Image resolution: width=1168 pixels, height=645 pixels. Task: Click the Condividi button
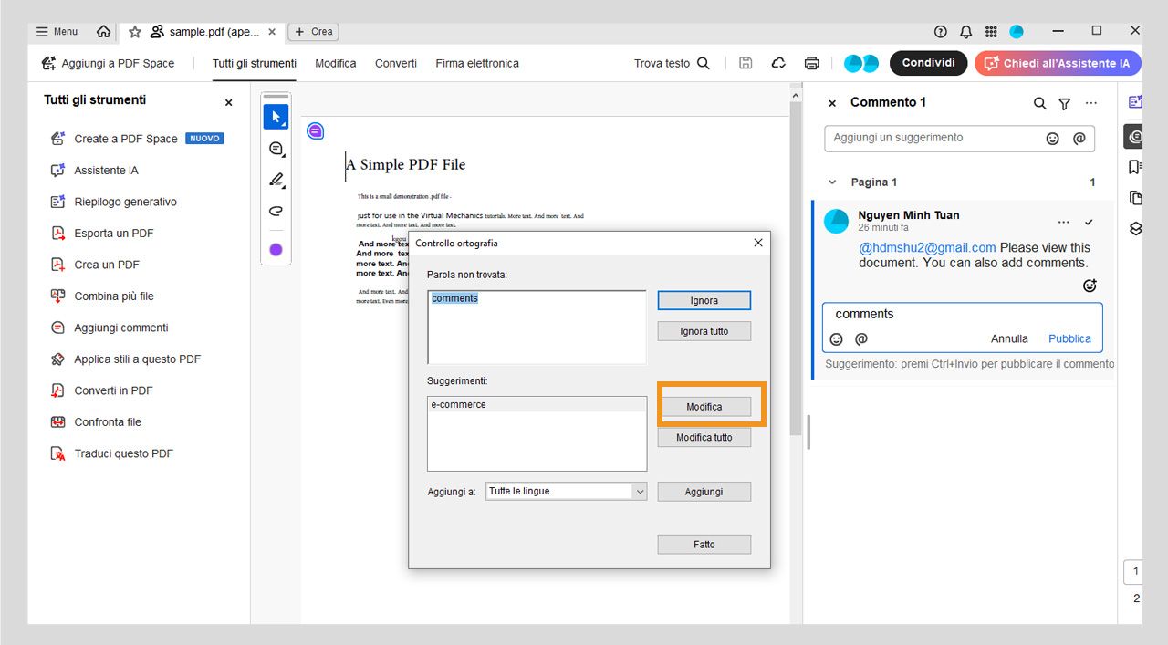(x=928, y=63)
